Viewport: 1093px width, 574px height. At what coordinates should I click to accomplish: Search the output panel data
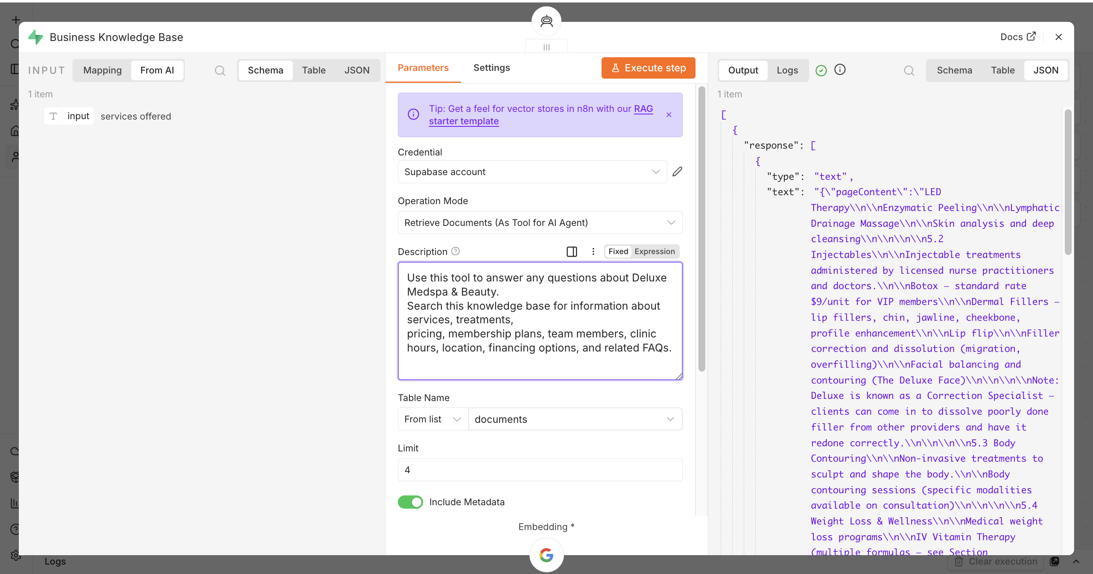[909, 70]
